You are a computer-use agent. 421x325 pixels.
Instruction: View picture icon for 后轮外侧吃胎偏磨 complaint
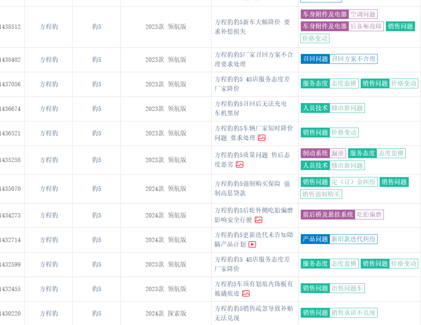tap(258, 220)
